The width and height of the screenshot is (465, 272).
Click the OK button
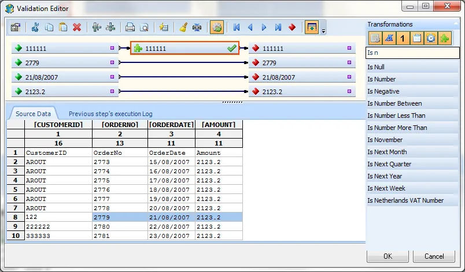pyautogui.click(x=387, y=256)
